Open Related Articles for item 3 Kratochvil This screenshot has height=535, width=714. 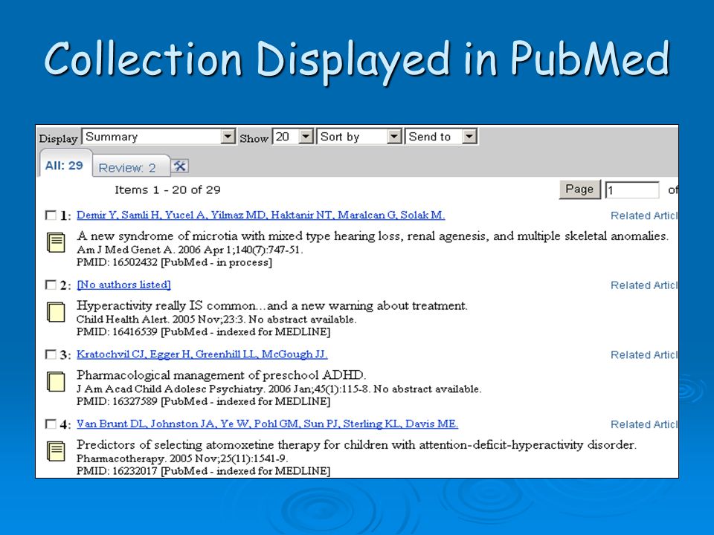tap(644, 355)
